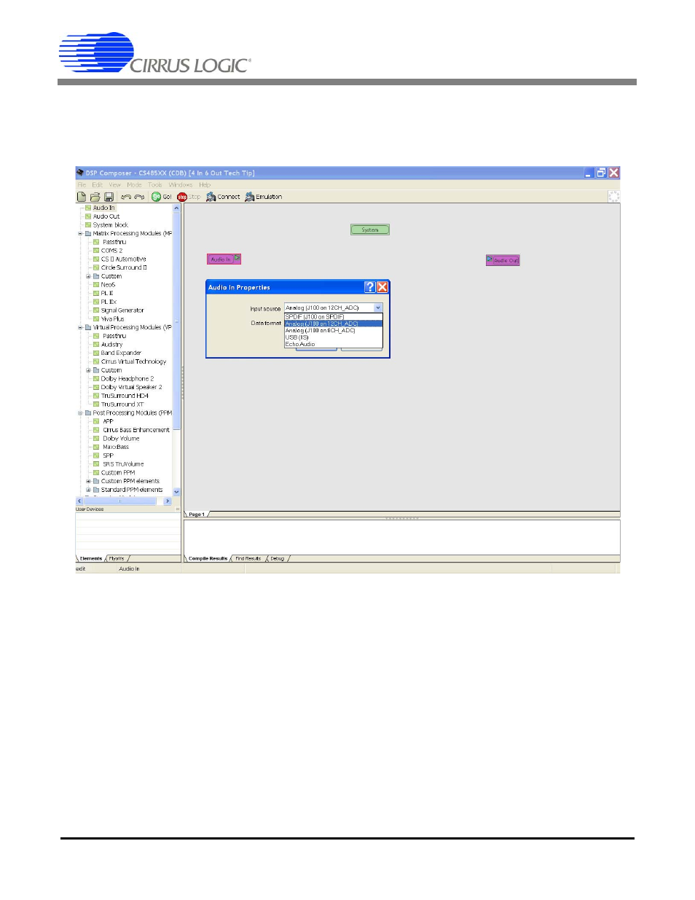The width and height of the screenshot is (695, 900).
Task: Switch to the Flyoffs tab
Action: click(117, 559)
